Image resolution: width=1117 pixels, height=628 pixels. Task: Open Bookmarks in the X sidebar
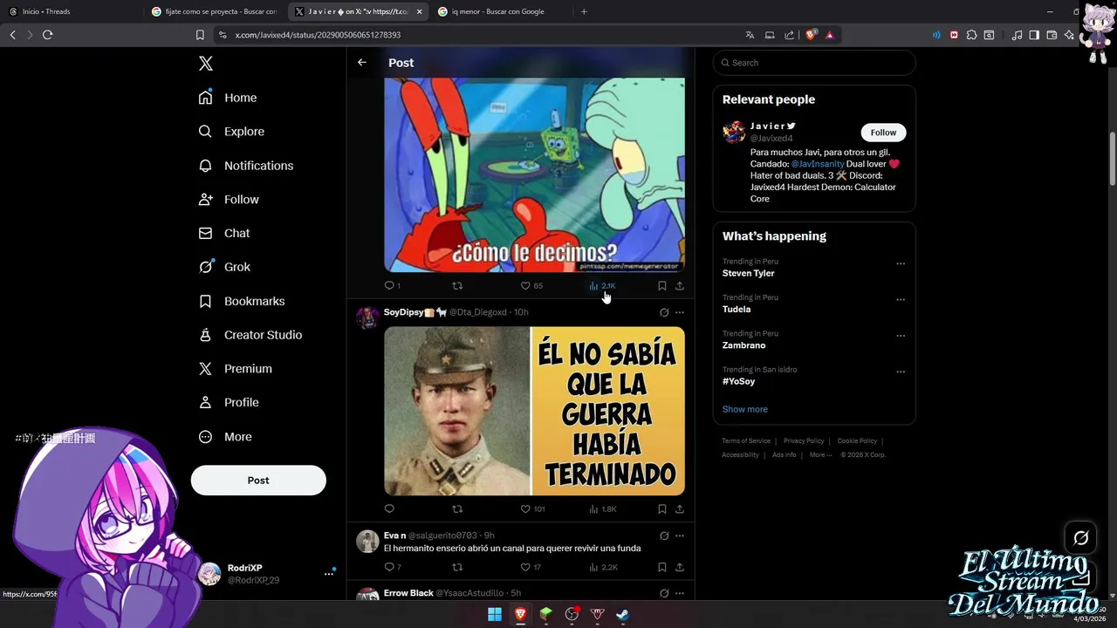(242, 301)
